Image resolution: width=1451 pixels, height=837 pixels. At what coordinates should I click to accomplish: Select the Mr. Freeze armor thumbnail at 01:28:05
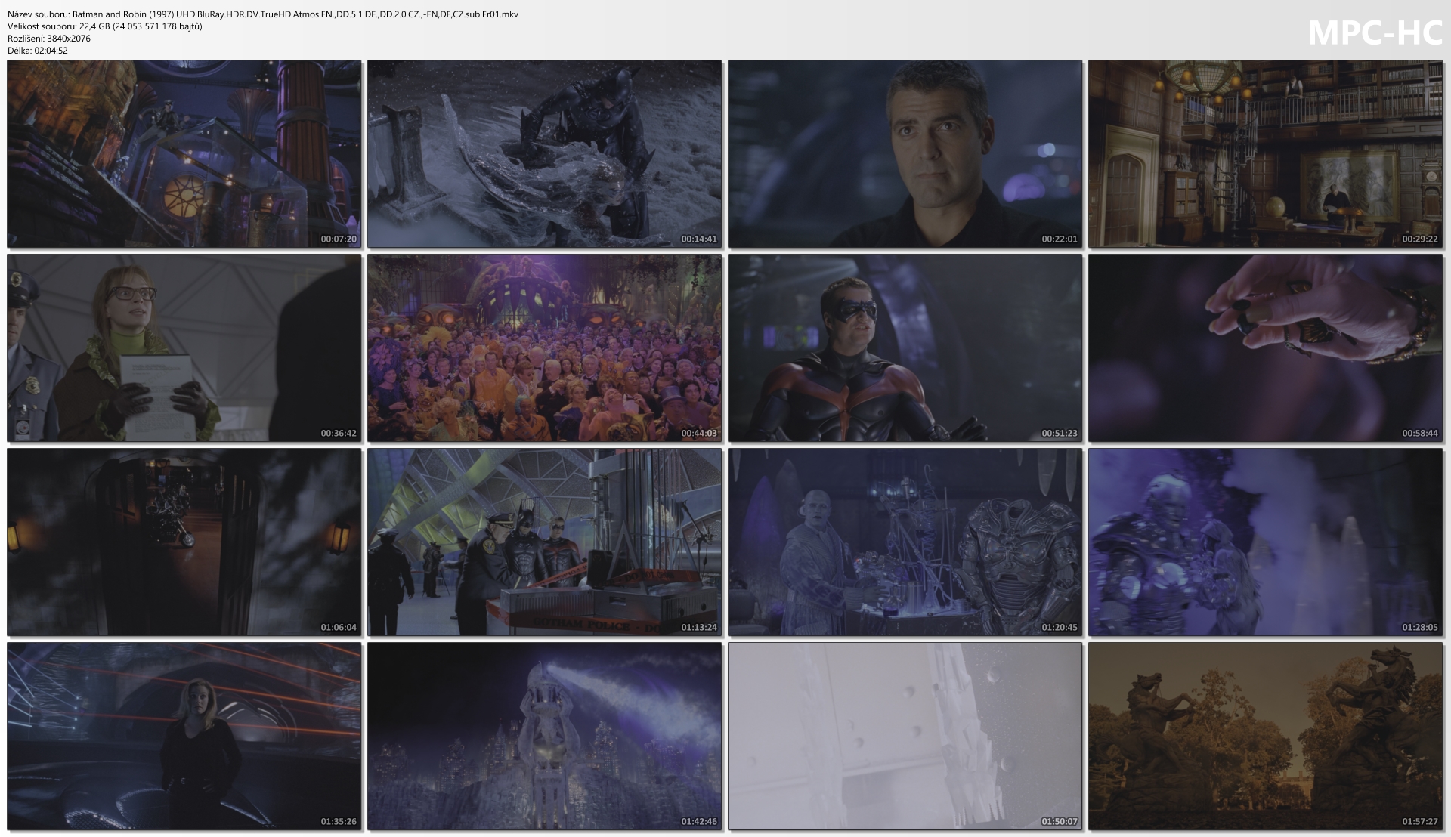pos(1265,542)
